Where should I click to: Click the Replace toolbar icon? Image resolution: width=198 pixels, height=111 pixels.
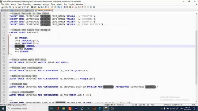[41, 7]
